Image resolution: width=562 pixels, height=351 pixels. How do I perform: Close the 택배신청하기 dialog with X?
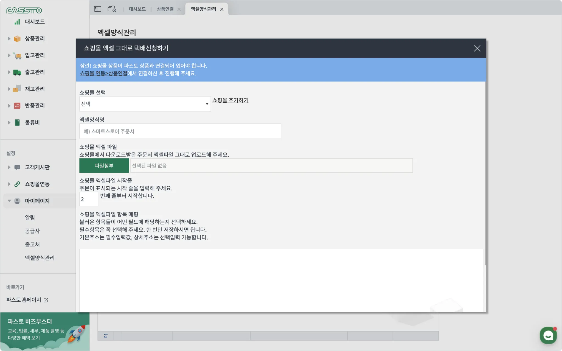tap(477, 49)
